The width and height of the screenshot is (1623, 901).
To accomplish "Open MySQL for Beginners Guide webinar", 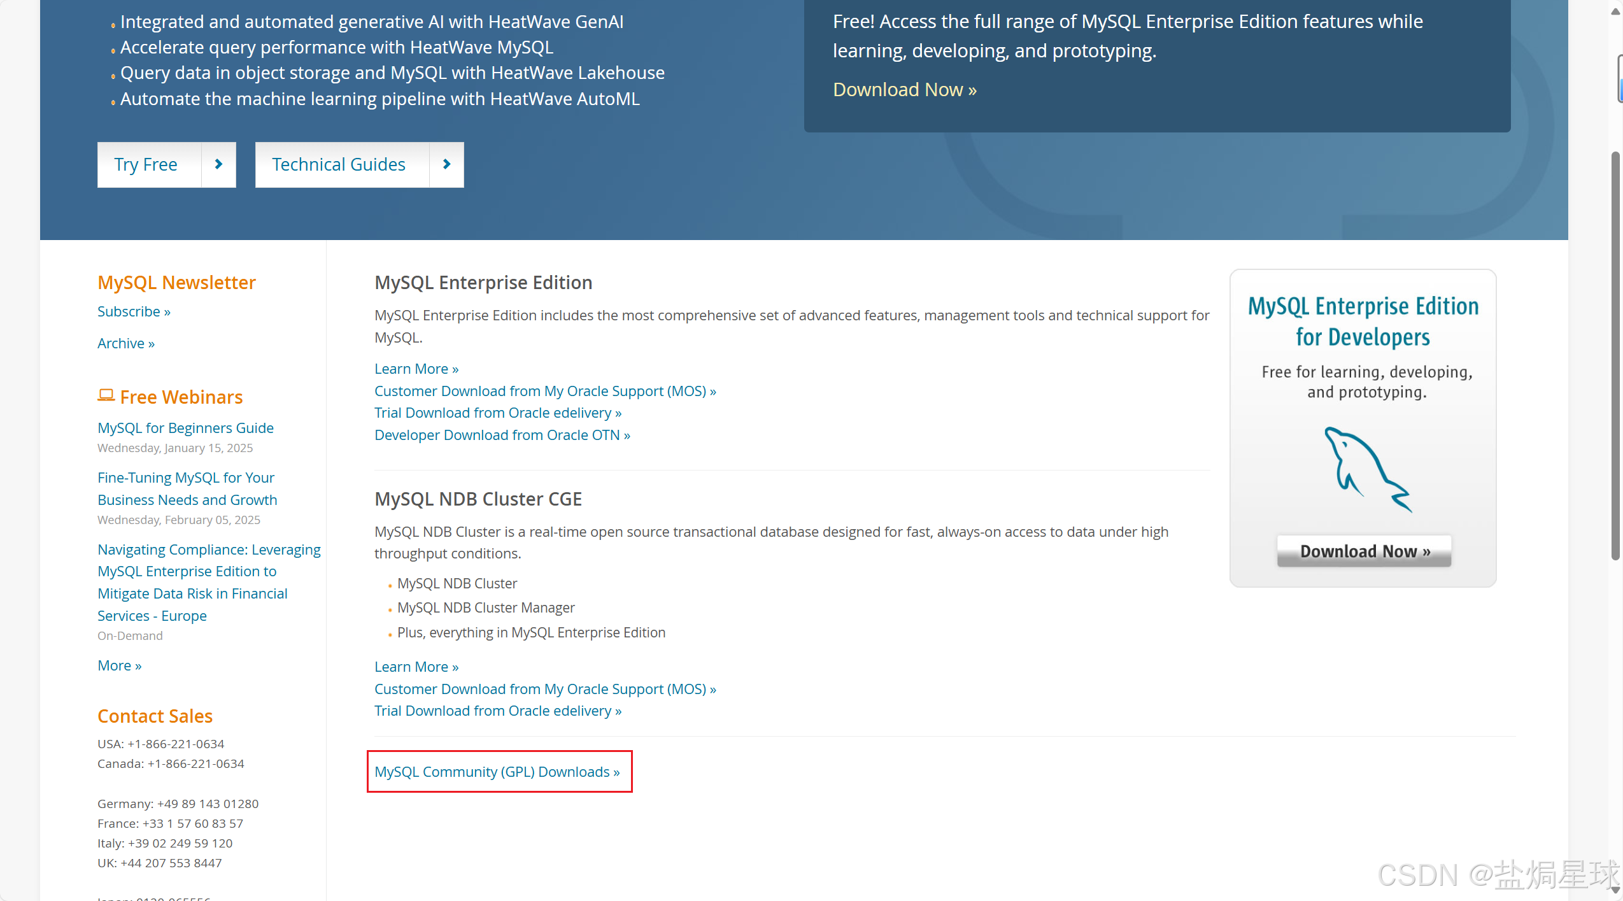I will point(185,428).
